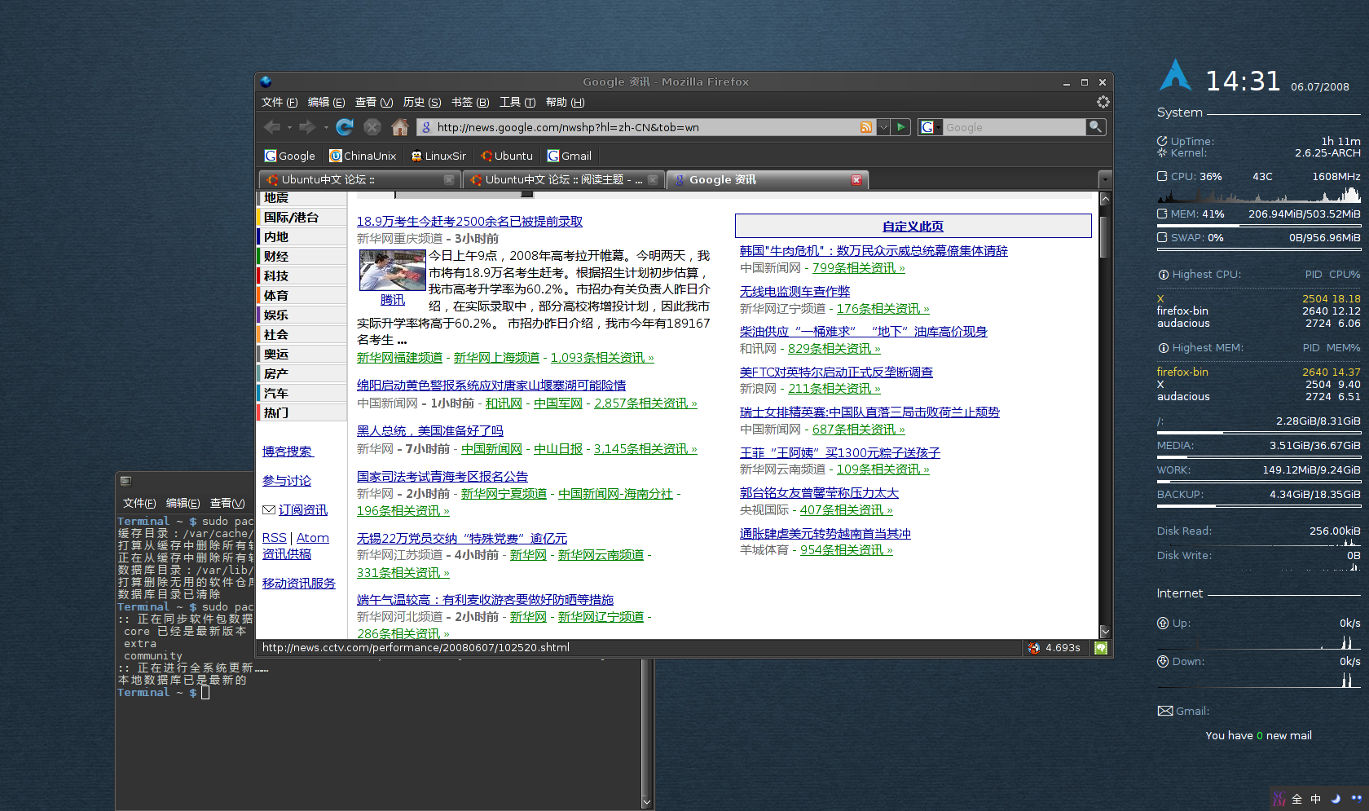The height and width of the screenshot is (811, 1369).
Task: Toggle SCIM Chinese 中 input mode
Action: 1316,800
